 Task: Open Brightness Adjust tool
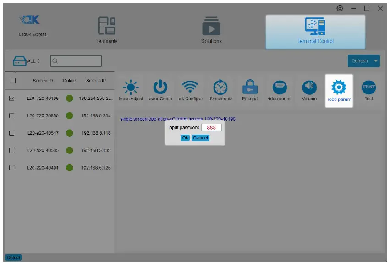131,90
